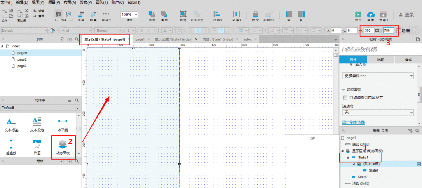Open the 视图(V) menu
The height and width of the screenshot is (188, 422).
pos(38,2)
